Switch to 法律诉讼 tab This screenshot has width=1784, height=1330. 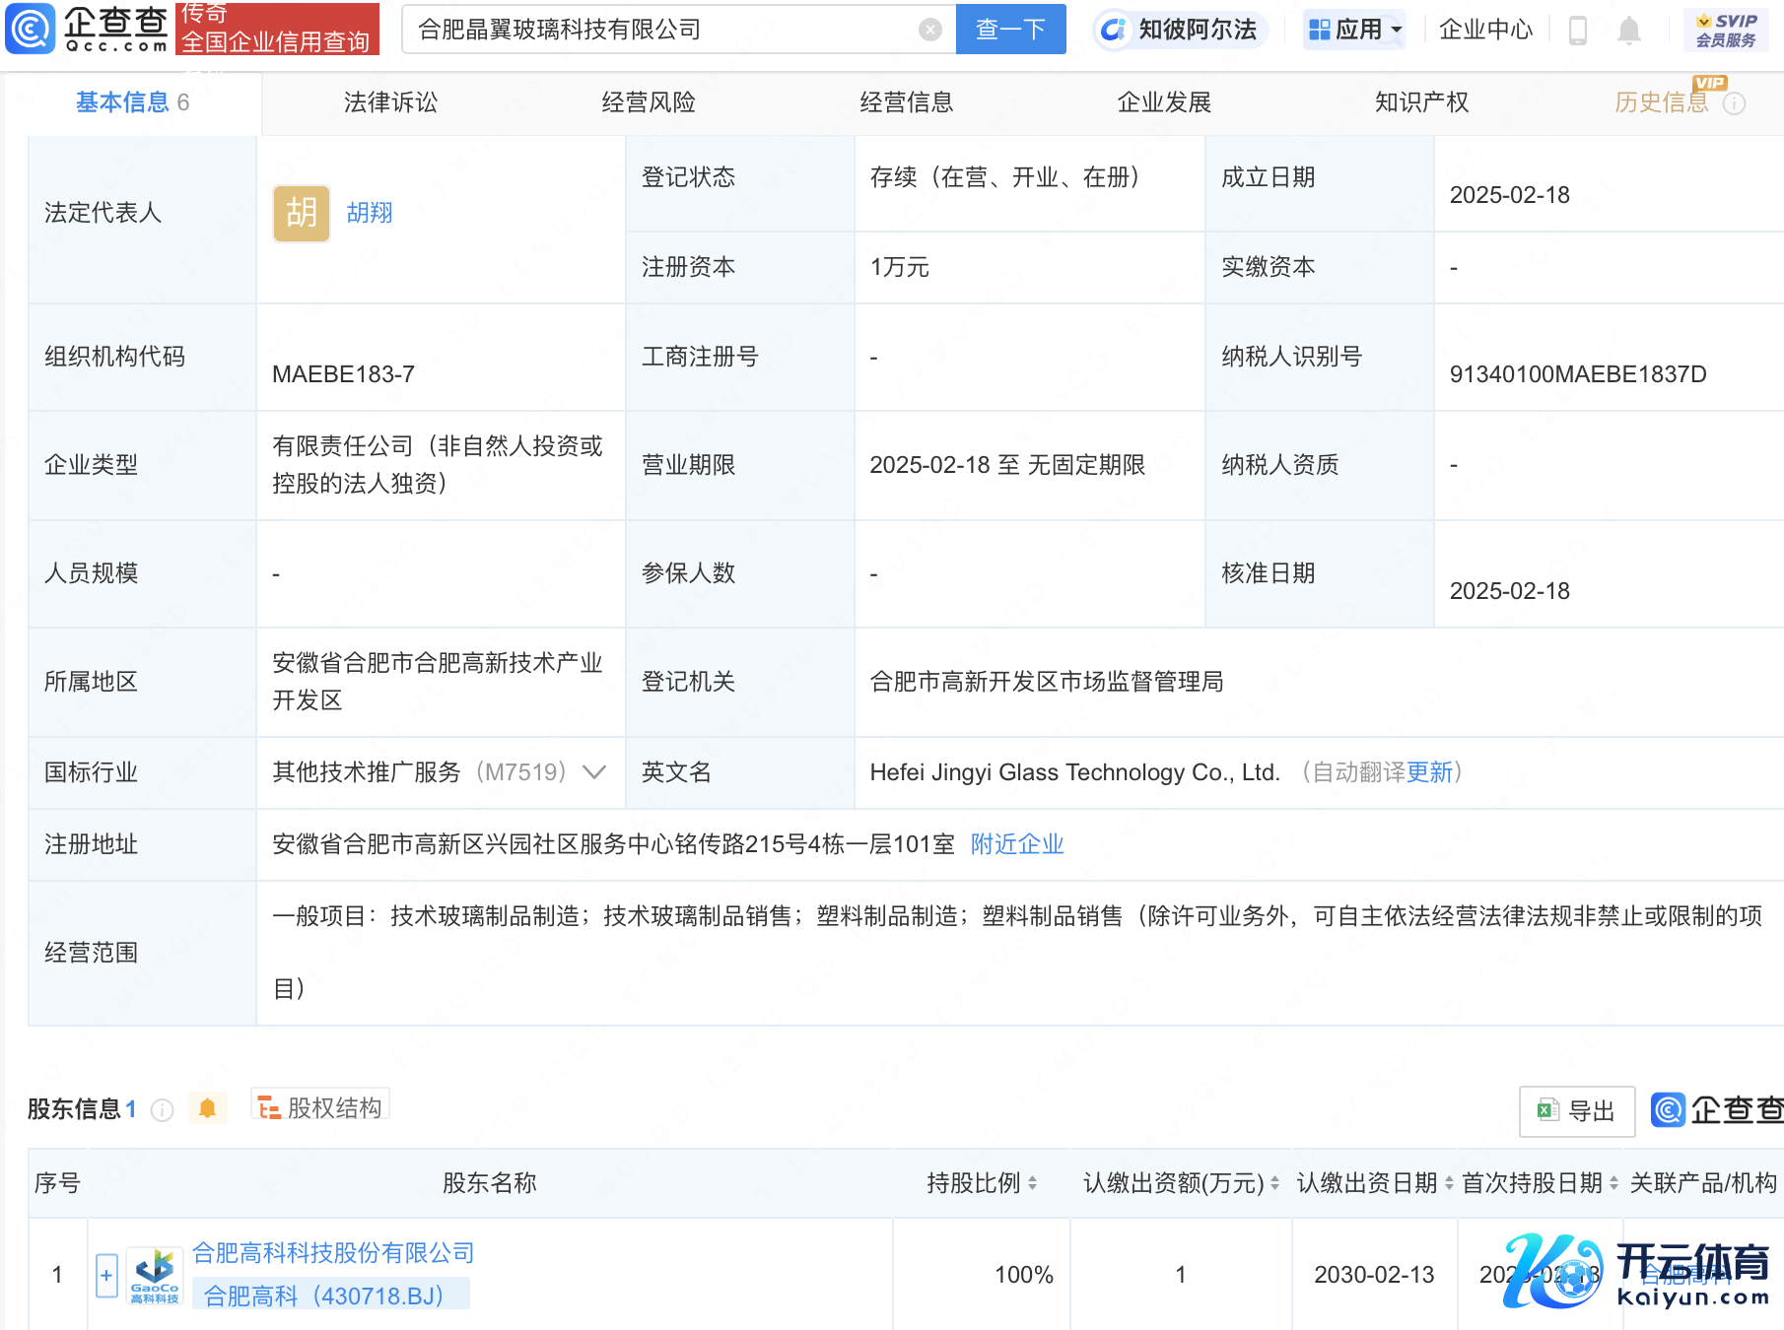pyautogui.click(x=390, y=102)
